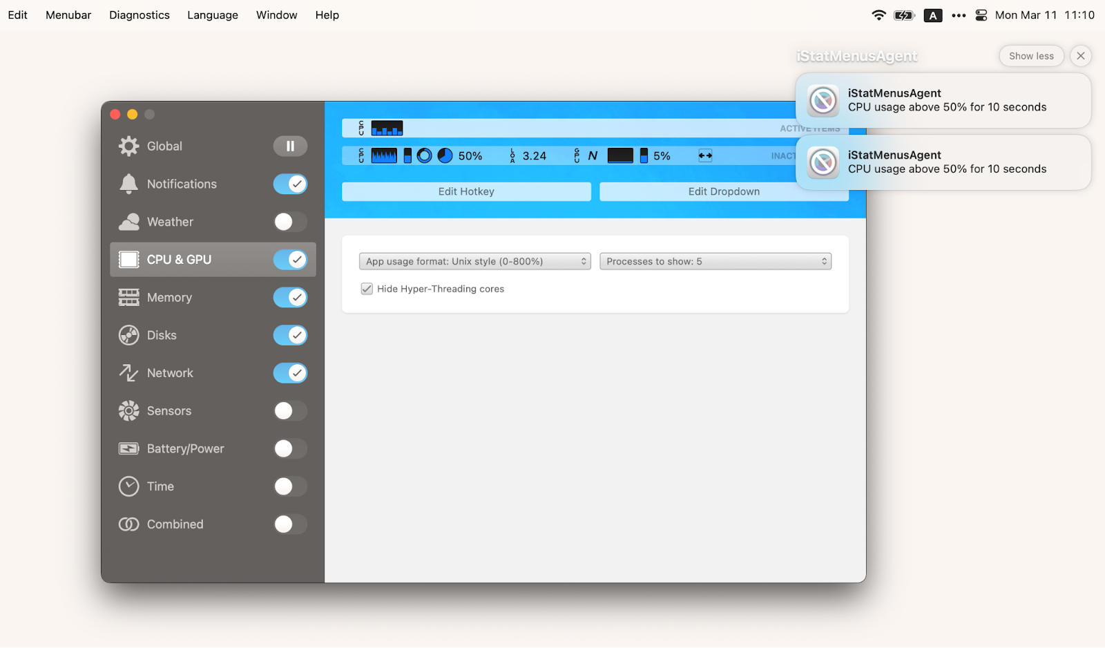Viewport: 1105px width, 648px height.
Task: Enable the Combined switch
Action: [x=290, y=524]
